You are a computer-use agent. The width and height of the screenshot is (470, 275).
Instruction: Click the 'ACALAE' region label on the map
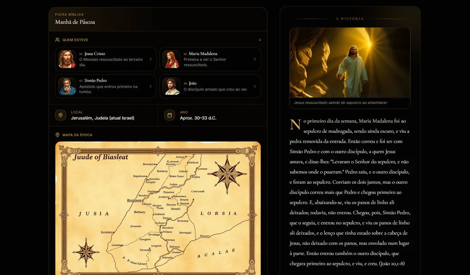click(x=216, y=253)
